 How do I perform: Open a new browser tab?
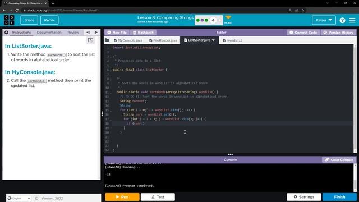pos(53,3)
